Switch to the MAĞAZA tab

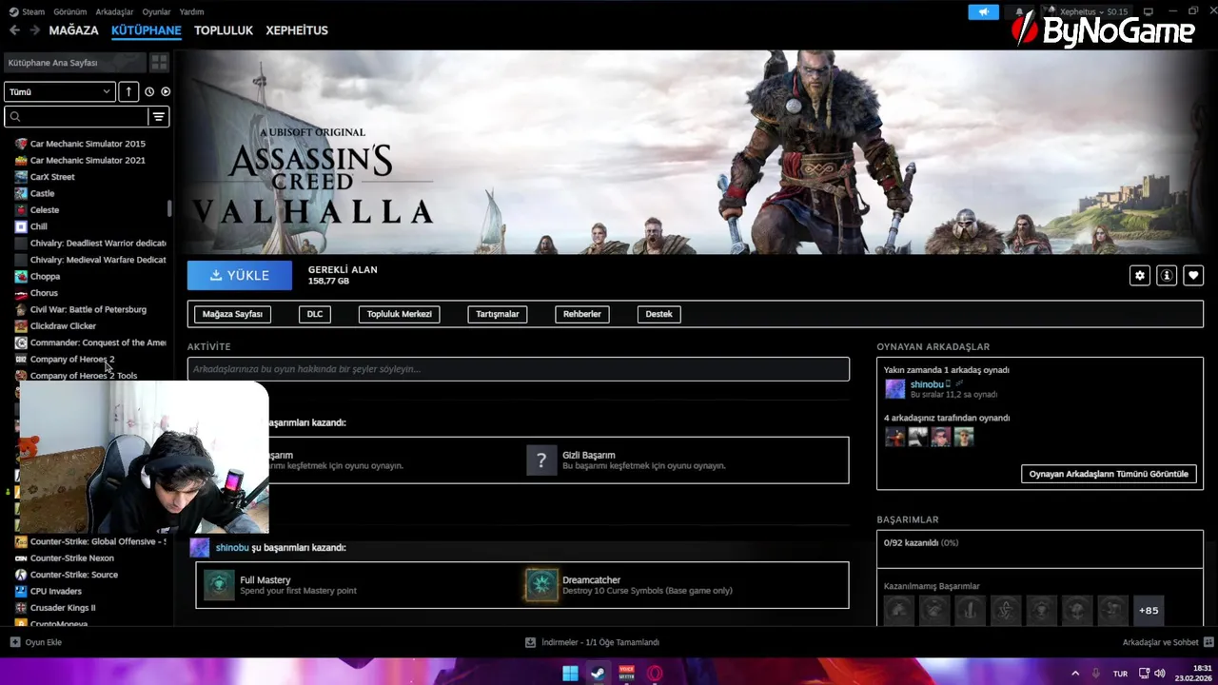(x=73, y=30)
